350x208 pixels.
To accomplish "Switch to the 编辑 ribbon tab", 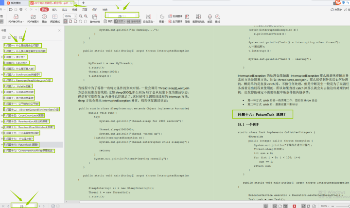I will (74, 10).
